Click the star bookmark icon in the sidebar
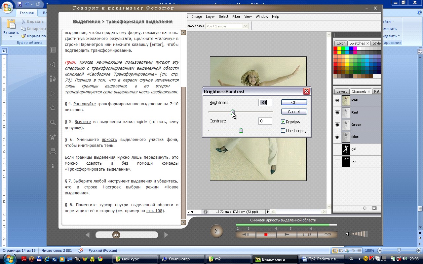Screen dimensions: 423x264 (53, 108)
